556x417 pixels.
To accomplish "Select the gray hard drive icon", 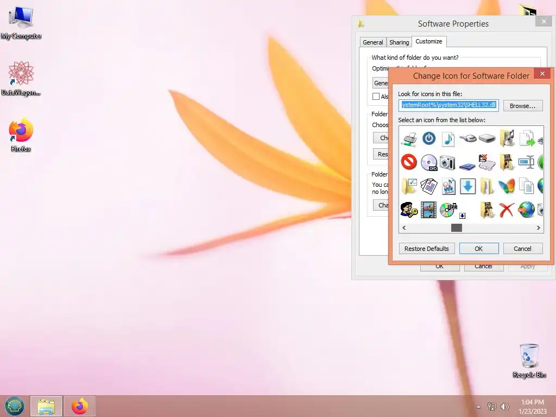I will click(x=487, y=138).
